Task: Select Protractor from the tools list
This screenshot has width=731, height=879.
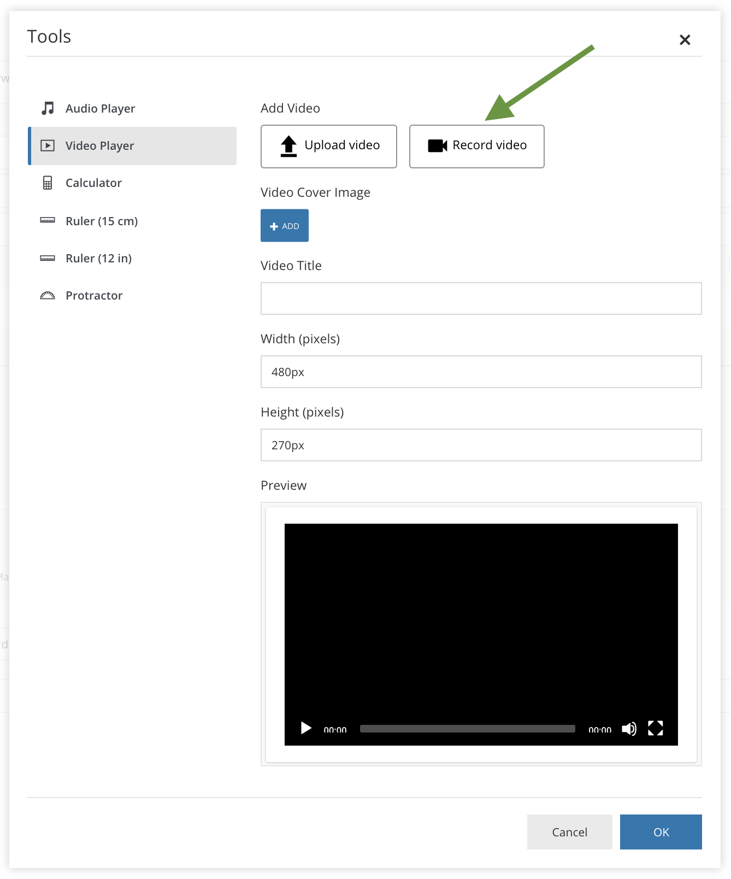Action: [94, 296]
